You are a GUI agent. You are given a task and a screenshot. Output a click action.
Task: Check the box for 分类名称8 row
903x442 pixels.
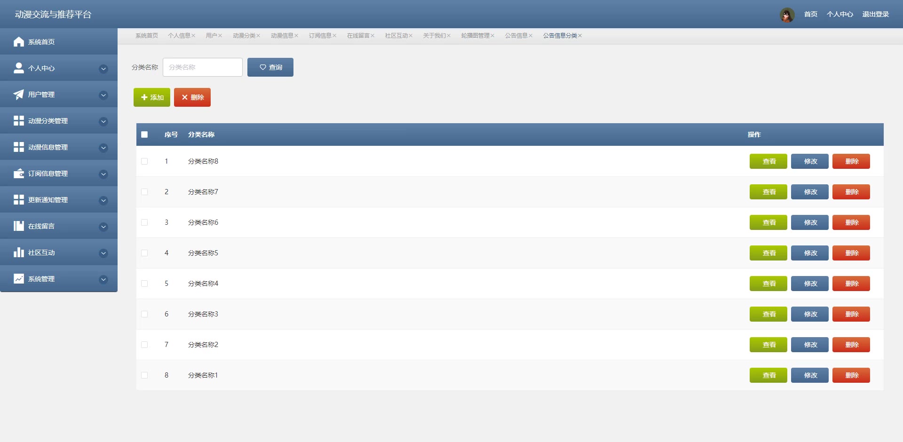pos(144,161)
